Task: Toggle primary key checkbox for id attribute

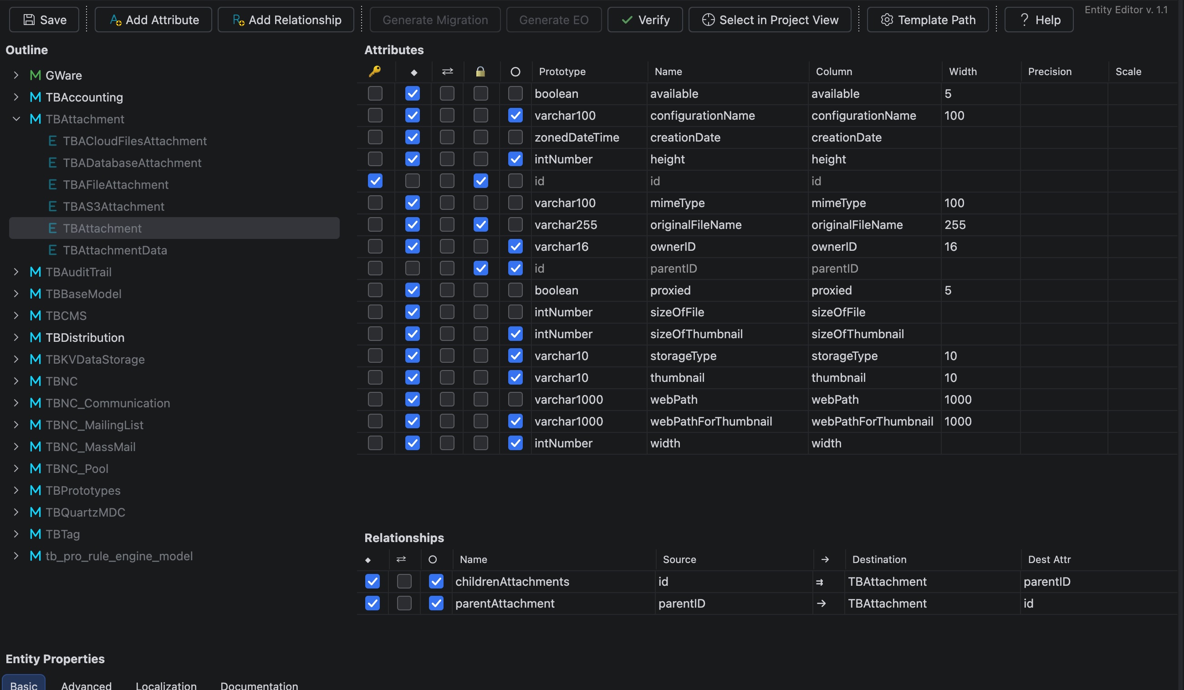Action: (x=375, y=181)
